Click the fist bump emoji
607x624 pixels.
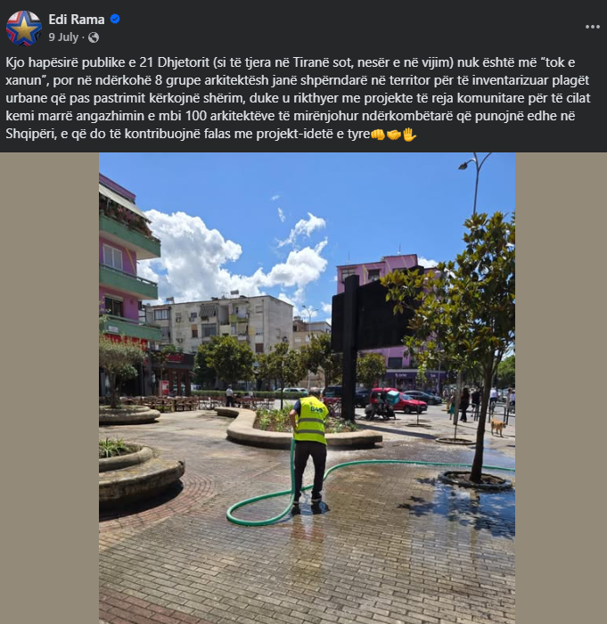378,135
